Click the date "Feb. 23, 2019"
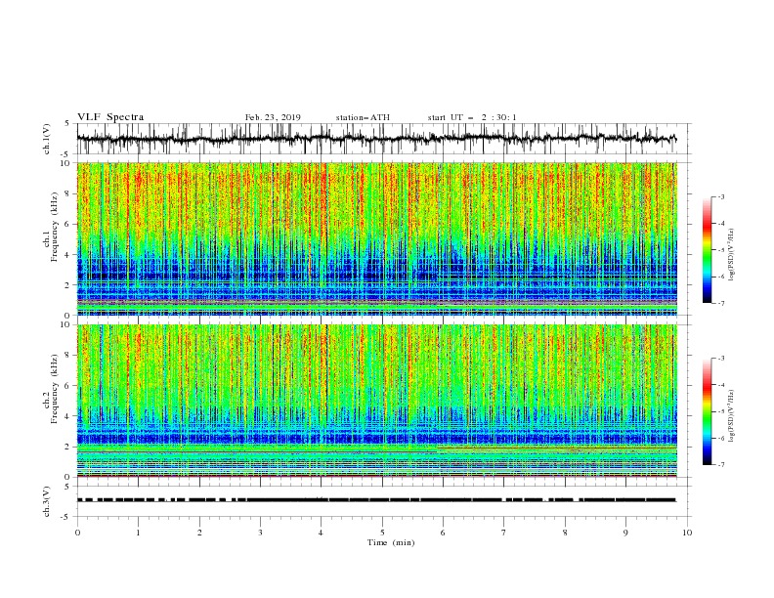This screenshot has height=598, width=774. (273, 117)
